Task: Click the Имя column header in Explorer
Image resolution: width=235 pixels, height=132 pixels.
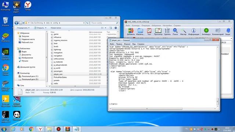Action: coord(53,32)
